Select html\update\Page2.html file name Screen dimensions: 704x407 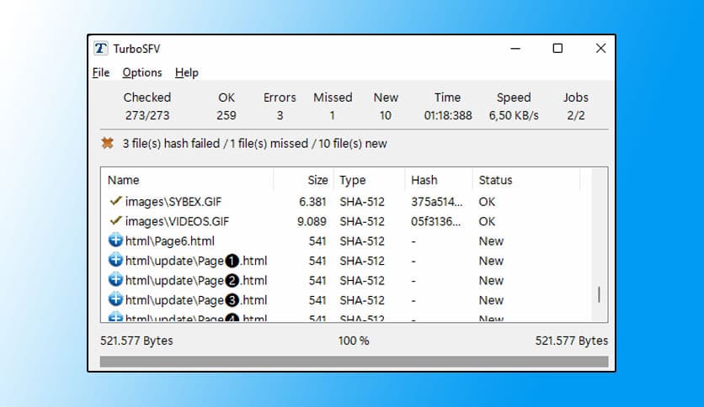196,281
